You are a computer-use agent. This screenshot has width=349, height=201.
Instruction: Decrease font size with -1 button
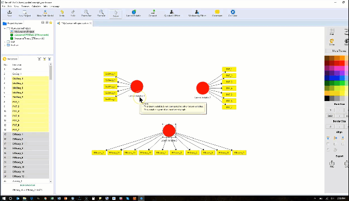(330, 110)
